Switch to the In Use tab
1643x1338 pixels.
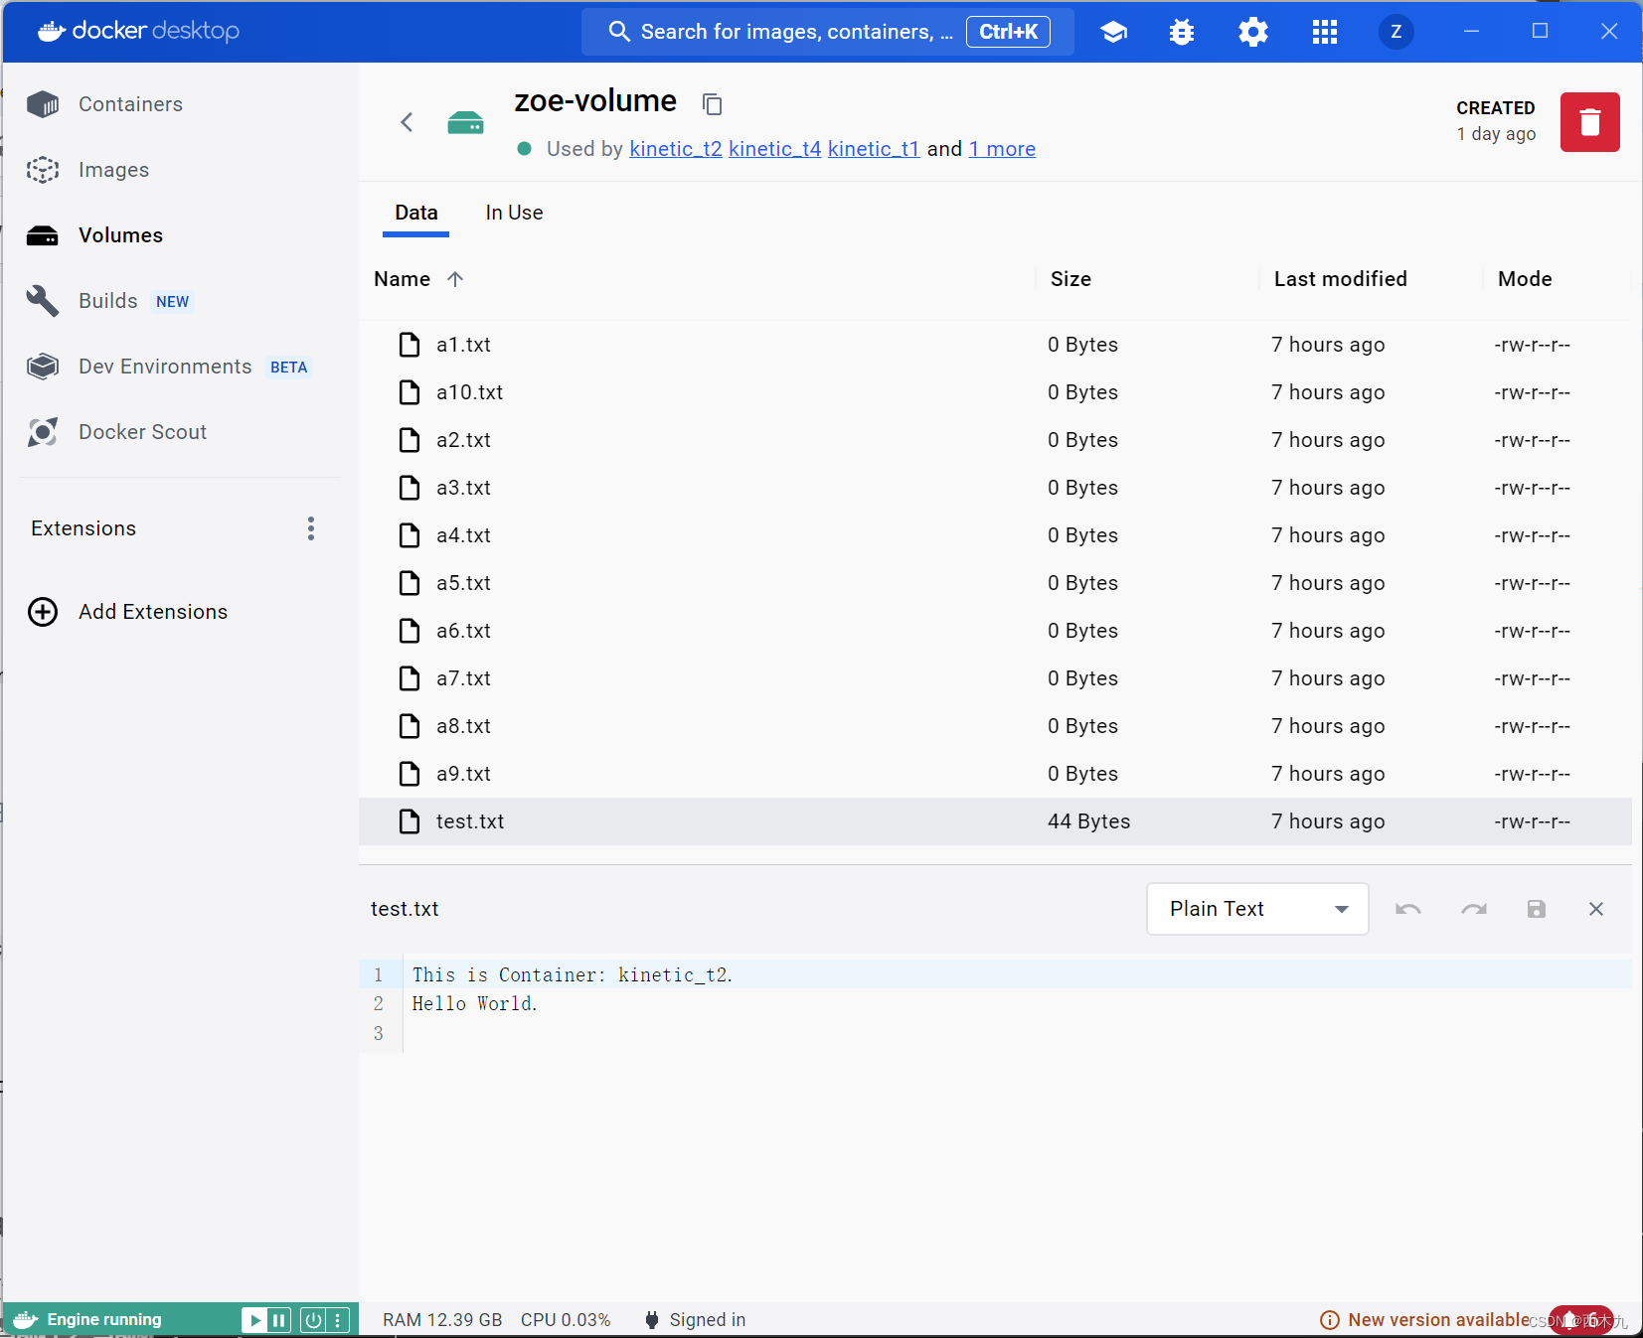514,213
